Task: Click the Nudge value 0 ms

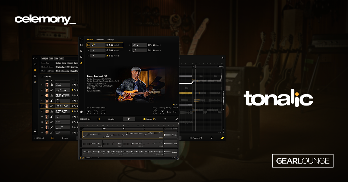Action: pyautogui.click(x=168, y=112)
